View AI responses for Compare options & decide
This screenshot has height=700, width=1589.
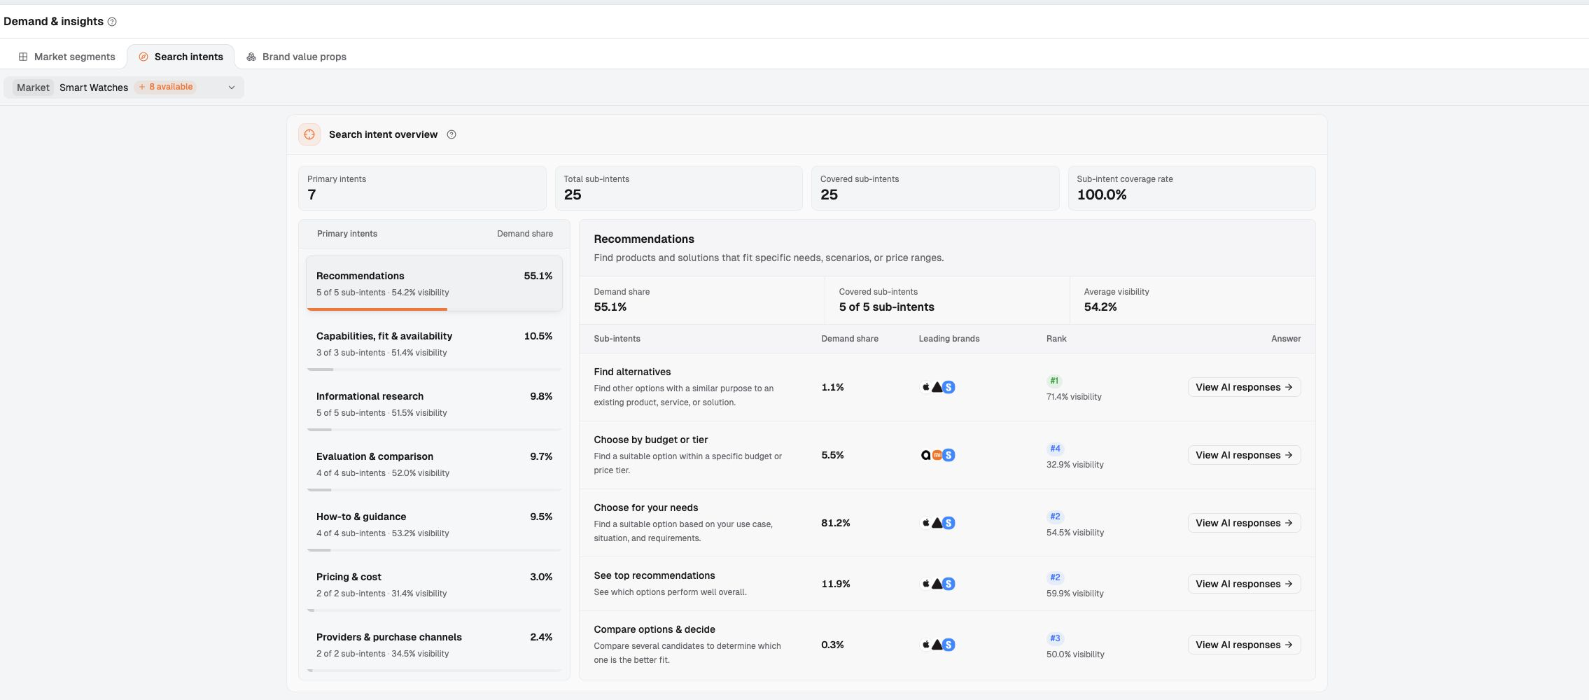[x=1244, y=645]
